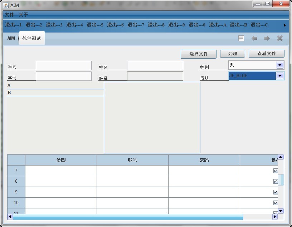This screenshot has height=227, width=292.
Task: Toggle checkbox in row 7
Action: pyautogui.click(x=276, y=171)
